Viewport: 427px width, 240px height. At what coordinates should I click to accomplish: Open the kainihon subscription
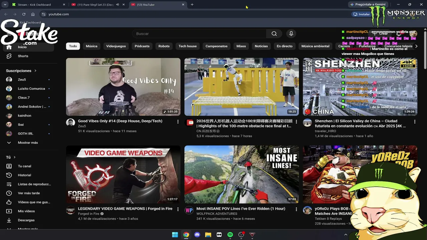coord(28,116)
